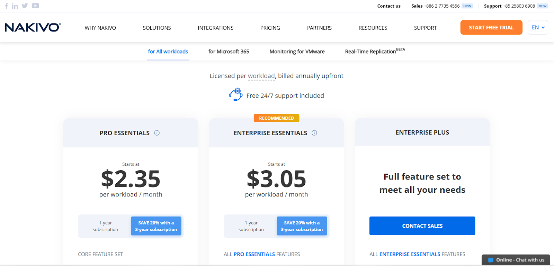Image resolution: width=554 pixels, height=266 pixels.
Task: Click the $2.35 price text
Action: coord(131,179)
